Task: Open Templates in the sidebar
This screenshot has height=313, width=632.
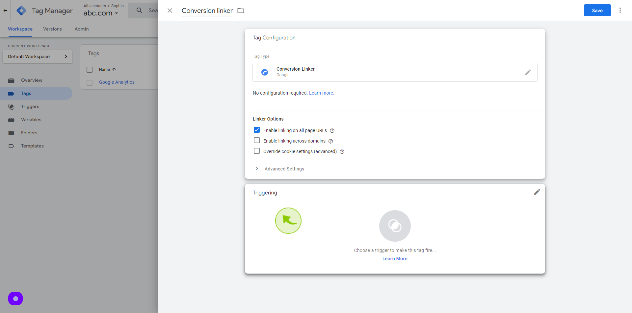Action: [x=32, y=146]
